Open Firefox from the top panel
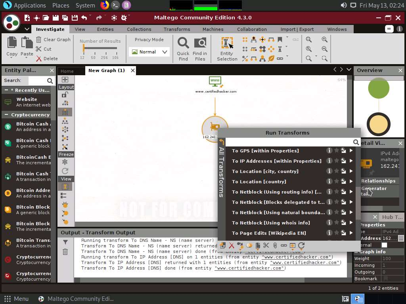 tap(105, 5)
